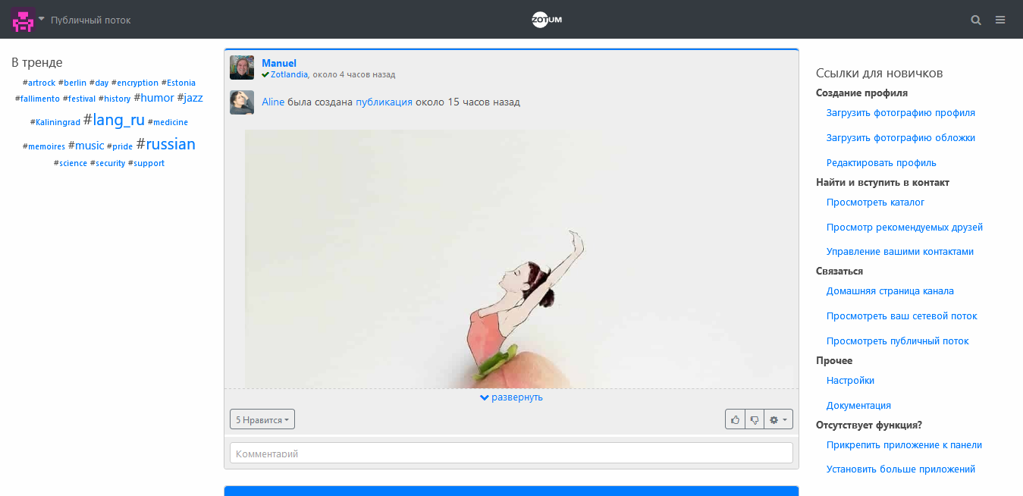Select the #Kaliningrad hashtag
1023x496 pixels.
[x=55, y=122]
